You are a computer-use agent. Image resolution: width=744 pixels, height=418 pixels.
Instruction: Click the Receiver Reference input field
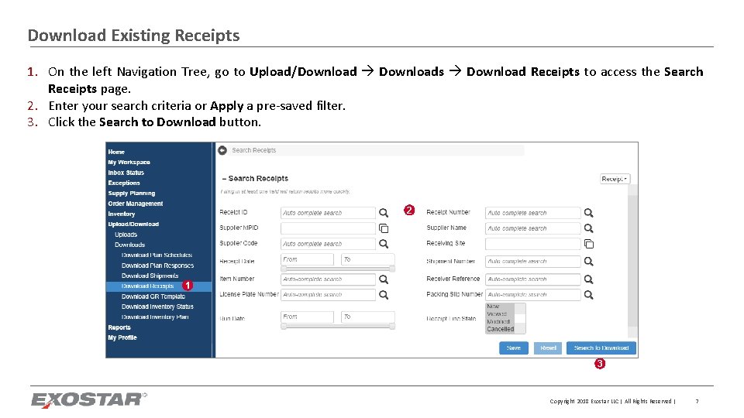[533, 279]
